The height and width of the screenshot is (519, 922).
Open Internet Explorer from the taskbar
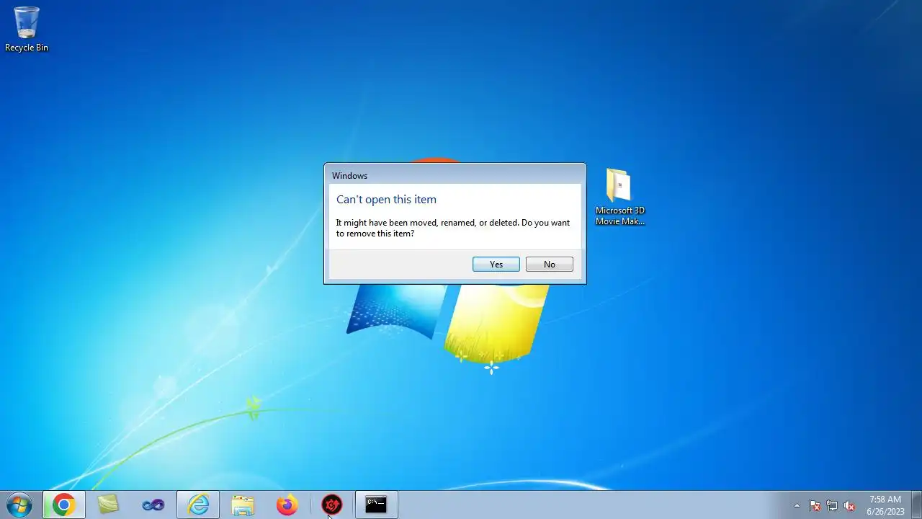tap(198, 505)
